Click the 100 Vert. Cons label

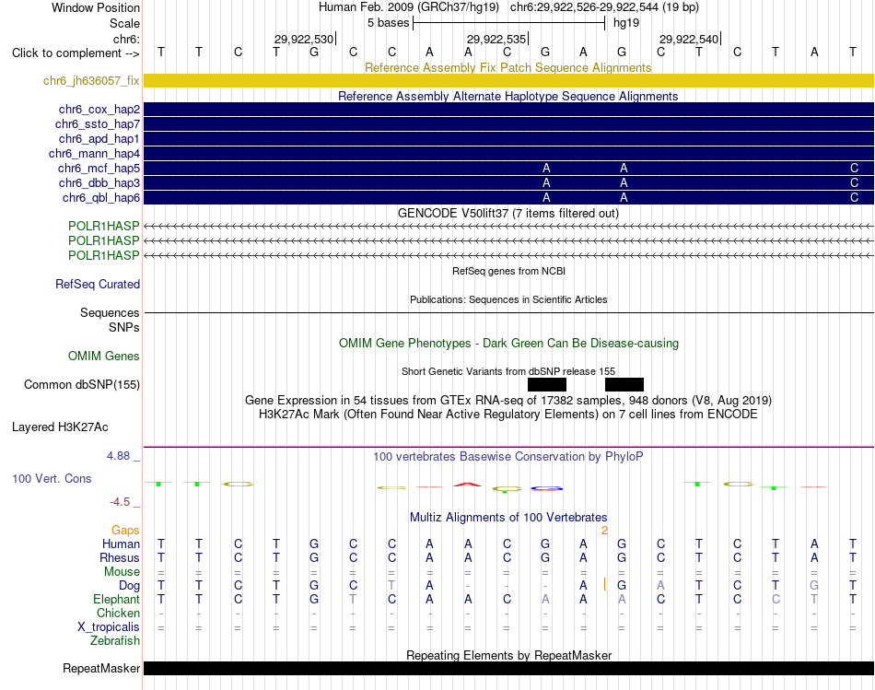[52, 478]
